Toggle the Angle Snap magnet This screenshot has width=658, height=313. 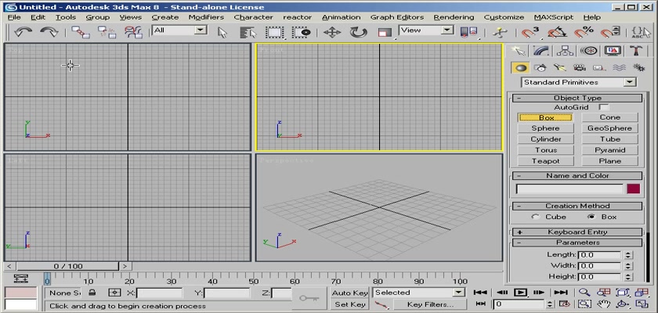click(557, 32)
